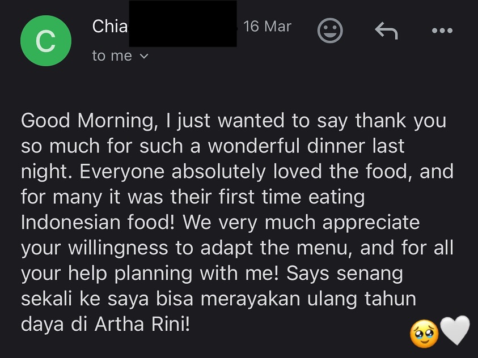
Task: Click the black redaction box over sender
Action: pos(183,23)
